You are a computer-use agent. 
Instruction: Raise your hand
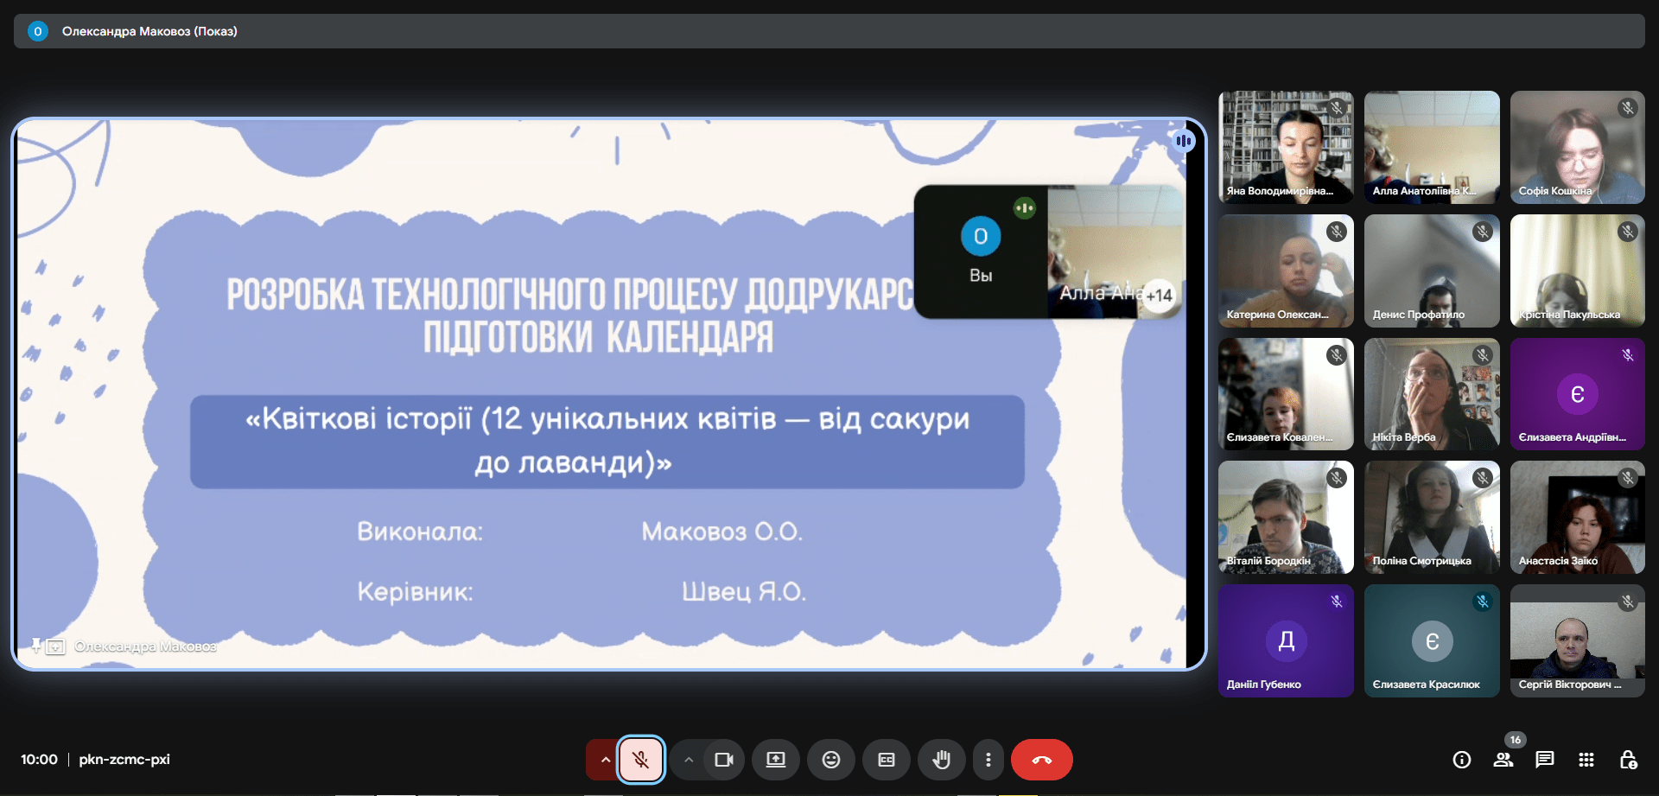tap(942, 760)
